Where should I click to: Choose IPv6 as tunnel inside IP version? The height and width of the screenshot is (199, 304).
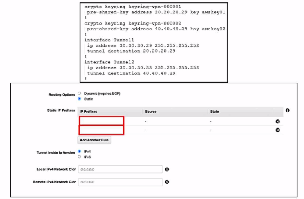click(x=79, y=156)
